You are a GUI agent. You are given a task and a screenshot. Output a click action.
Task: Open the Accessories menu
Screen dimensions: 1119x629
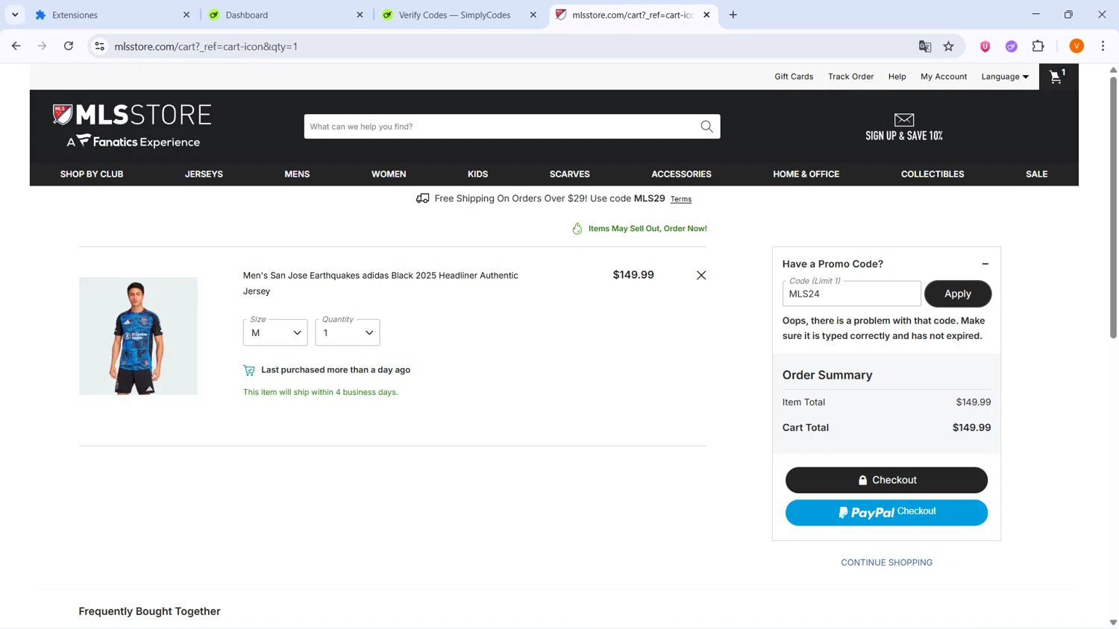point(681,174)
